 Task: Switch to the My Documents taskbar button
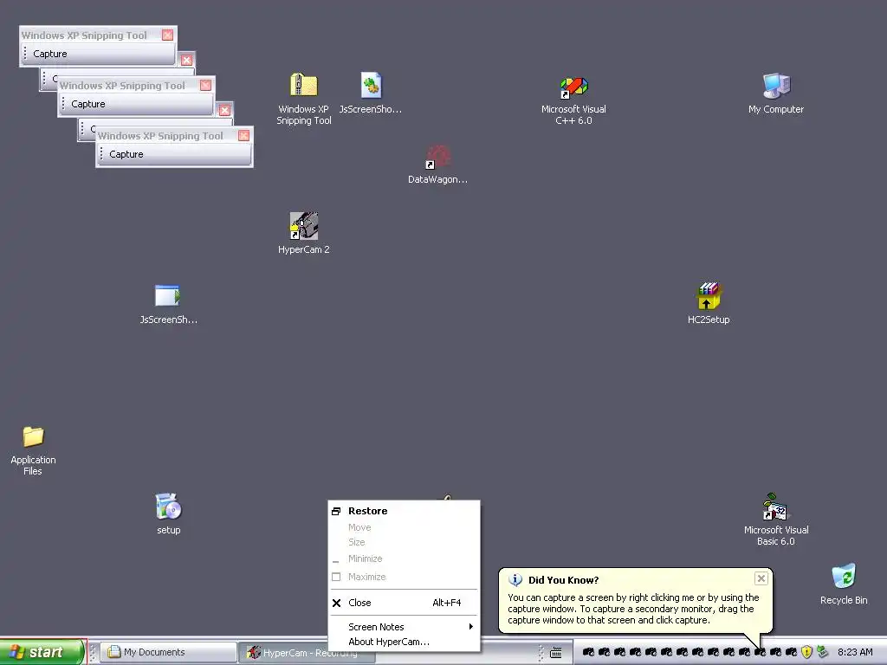click(x=169, y=652)
